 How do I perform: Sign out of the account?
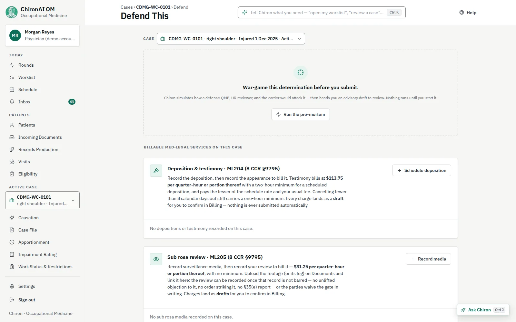[x=42, y=300]
